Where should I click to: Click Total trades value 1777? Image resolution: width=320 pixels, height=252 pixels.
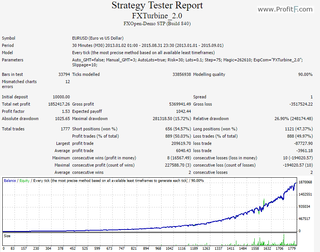(x=65, y=129)
